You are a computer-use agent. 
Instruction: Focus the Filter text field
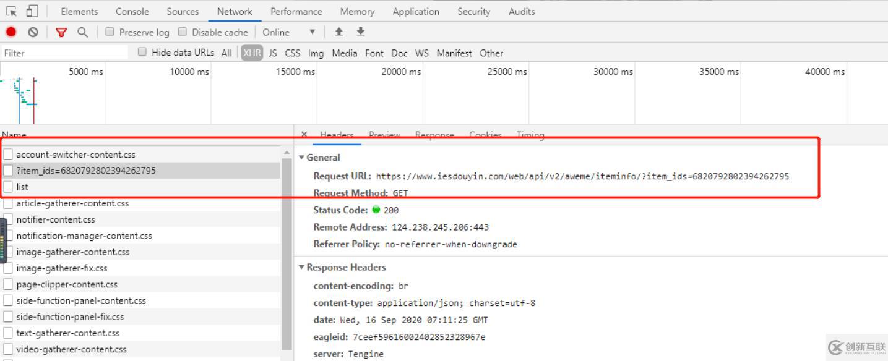pyautogui.click(x=64, y=53)
